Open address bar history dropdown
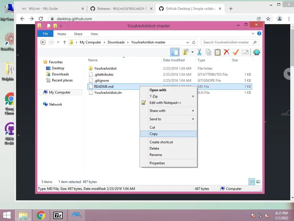 point(187,42)
